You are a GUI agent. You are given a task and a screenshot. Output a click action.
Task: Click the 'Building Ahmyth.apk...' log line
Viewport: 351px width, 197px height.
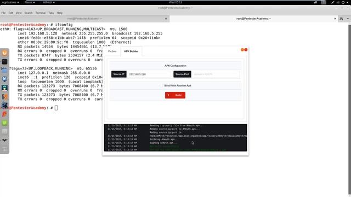(x=164, y=140)
